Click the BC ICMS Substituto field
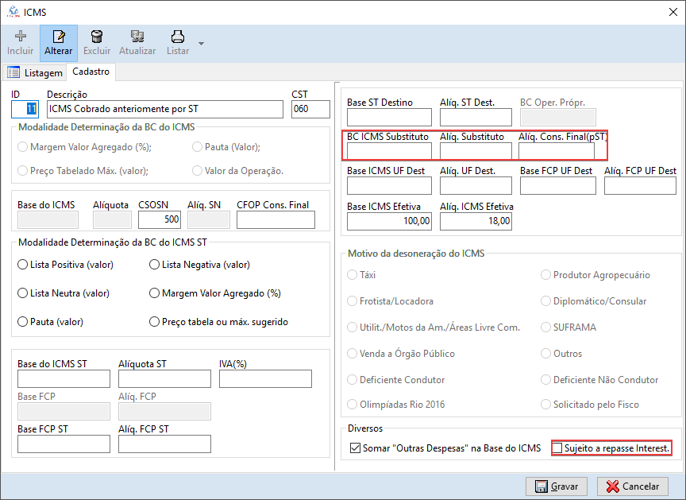Screen dimensions: 686x500 tap(389, 151)
